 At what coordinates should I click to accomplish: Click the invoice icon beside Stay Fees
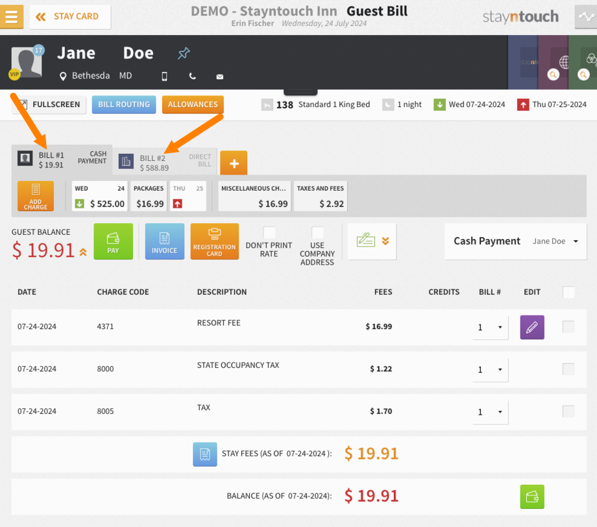pos(205,454)
